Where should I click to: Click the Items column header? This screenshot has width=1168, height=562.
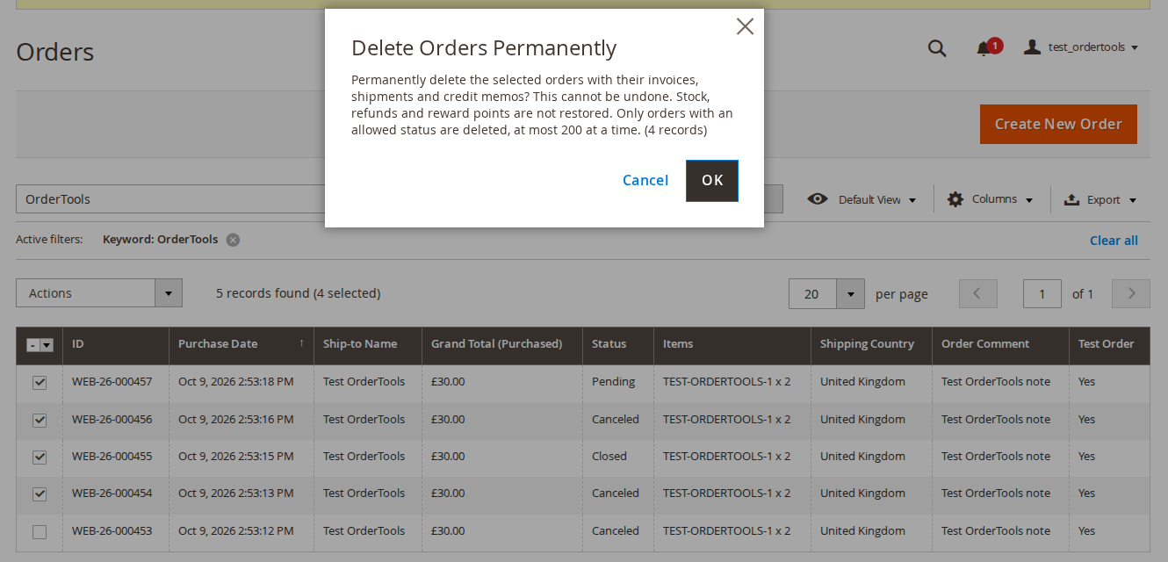[732, 344]
